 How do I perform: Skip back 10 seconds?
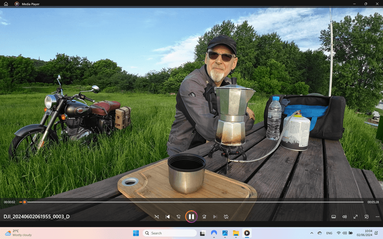point(179,217)
